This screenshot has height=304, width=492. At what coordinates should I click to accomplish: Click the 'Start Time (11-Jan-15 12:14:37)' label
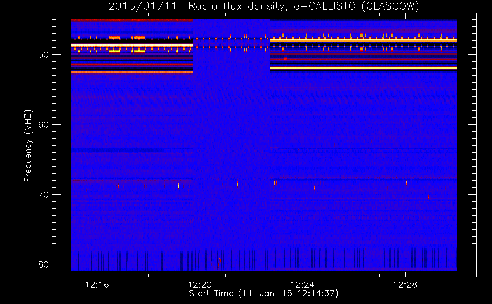pos(264,294)
